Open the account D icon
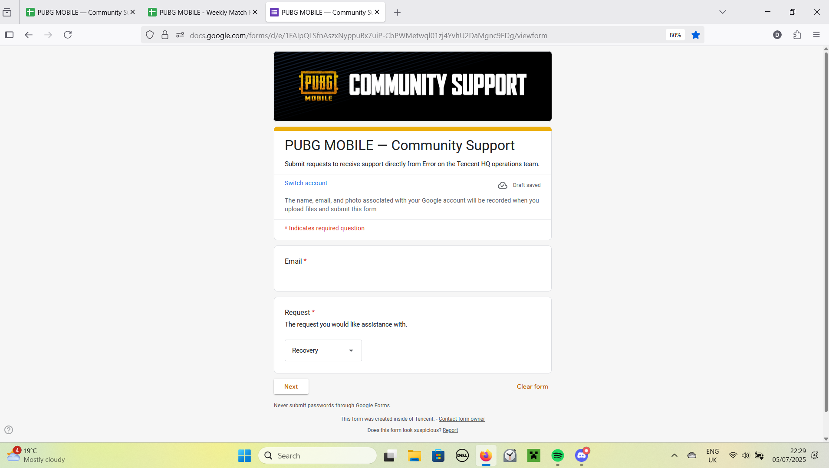The width and height of the screenshot is (829, 468). point(777,35)
